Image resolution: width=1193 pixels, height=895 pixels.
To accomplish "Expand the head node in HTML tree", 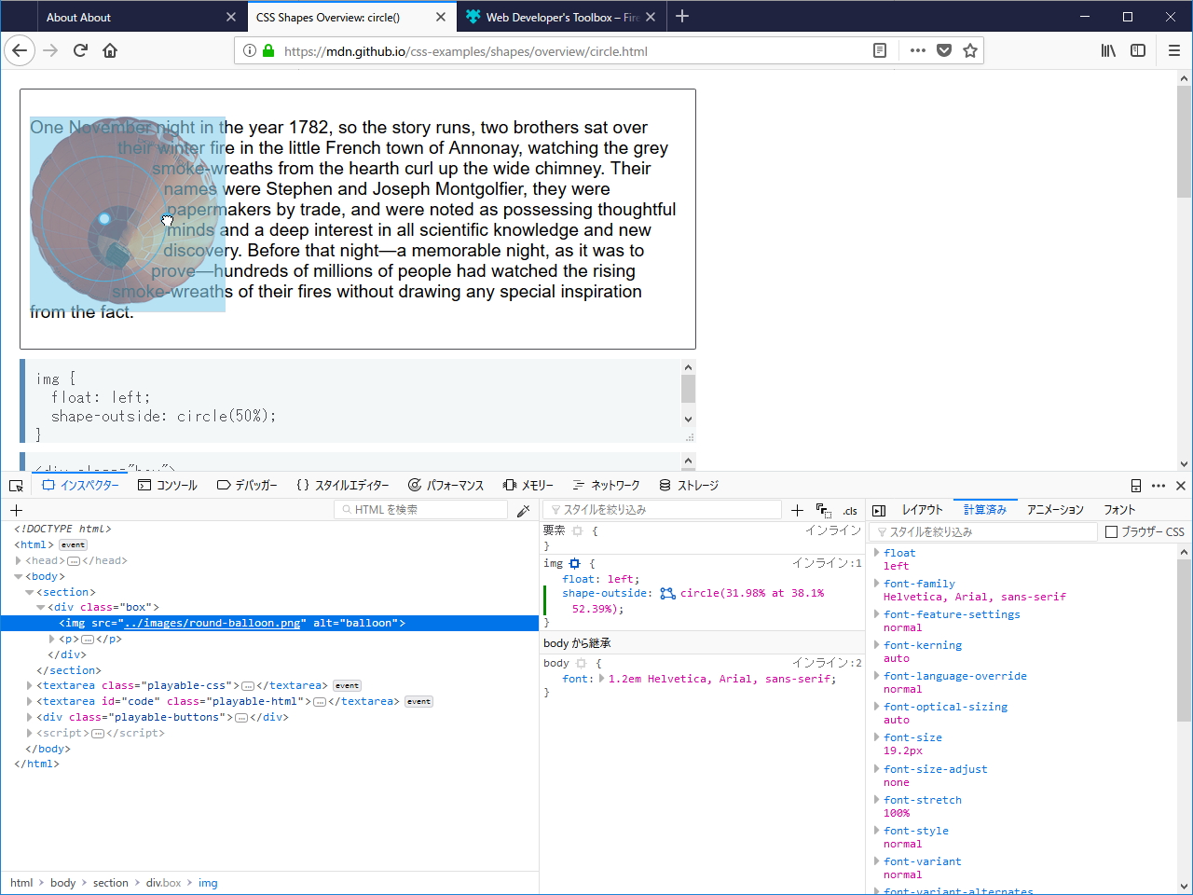I will pos(19,560).
